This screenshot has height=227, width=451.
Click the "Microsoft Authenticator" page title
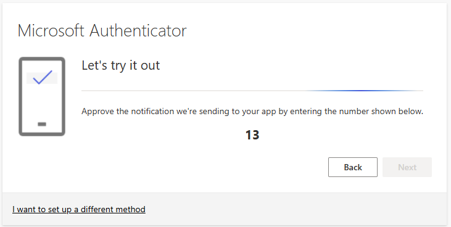102,30
